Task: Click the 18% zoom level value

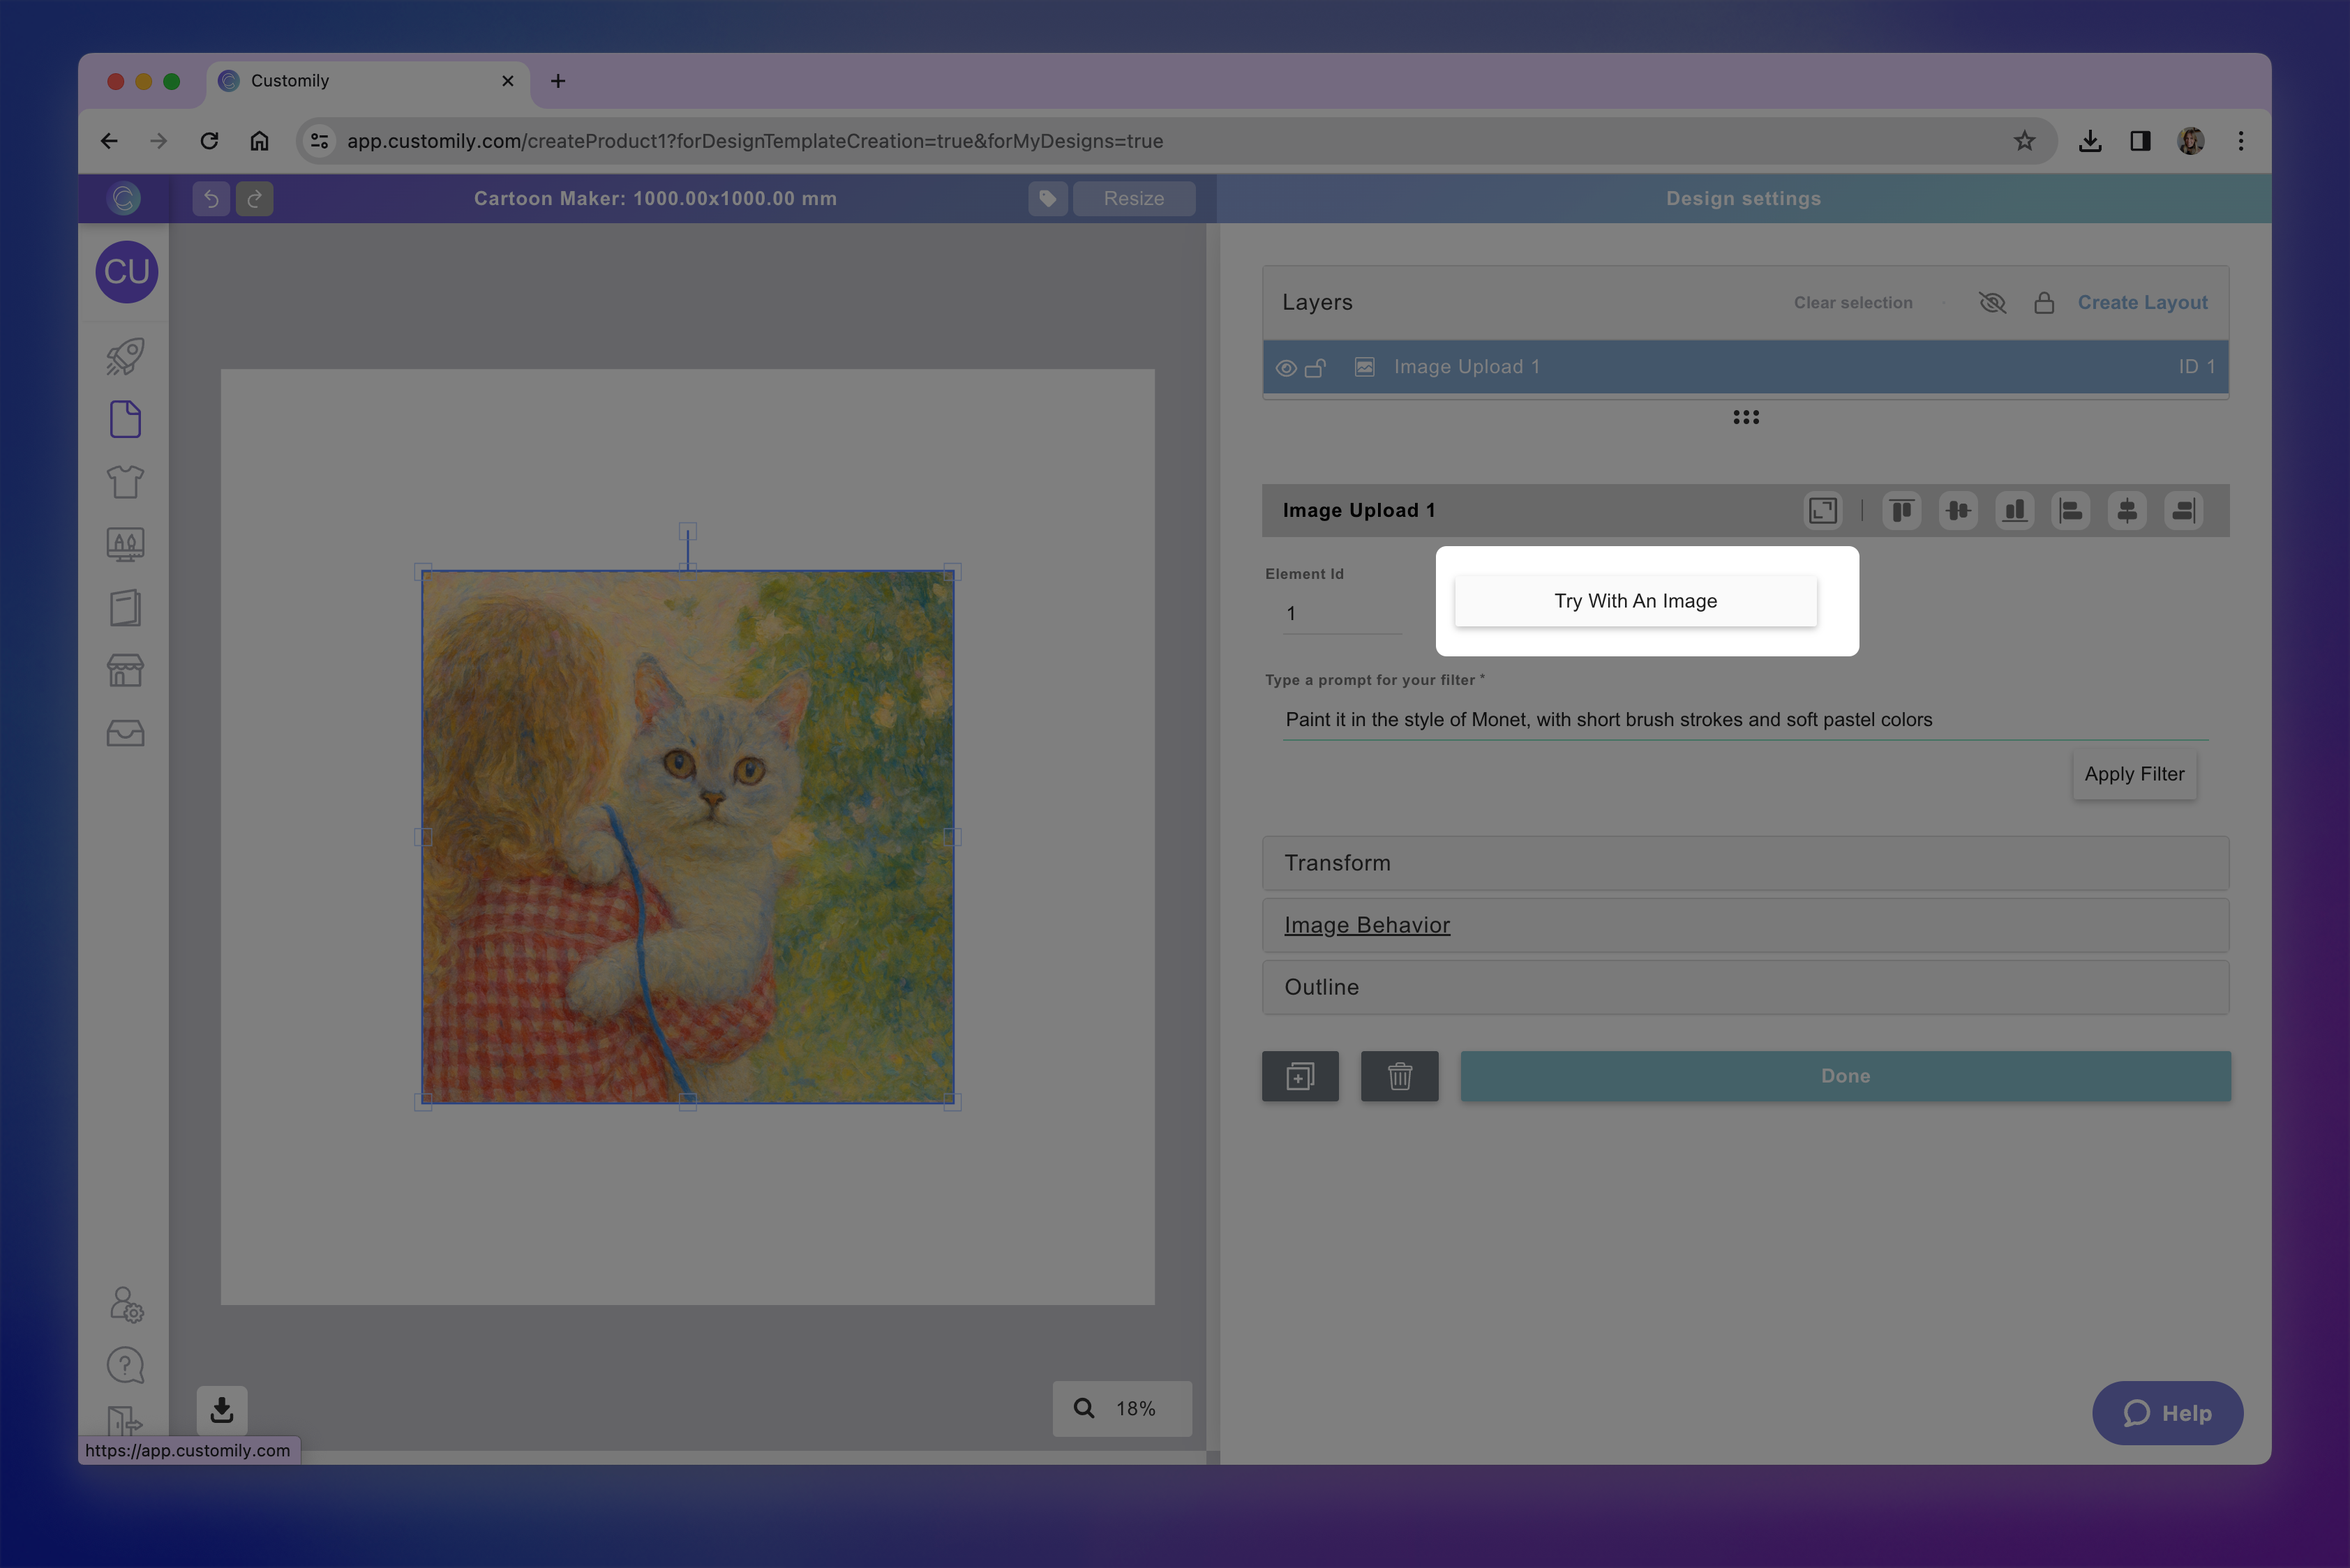Action: click(1135, 1408)
